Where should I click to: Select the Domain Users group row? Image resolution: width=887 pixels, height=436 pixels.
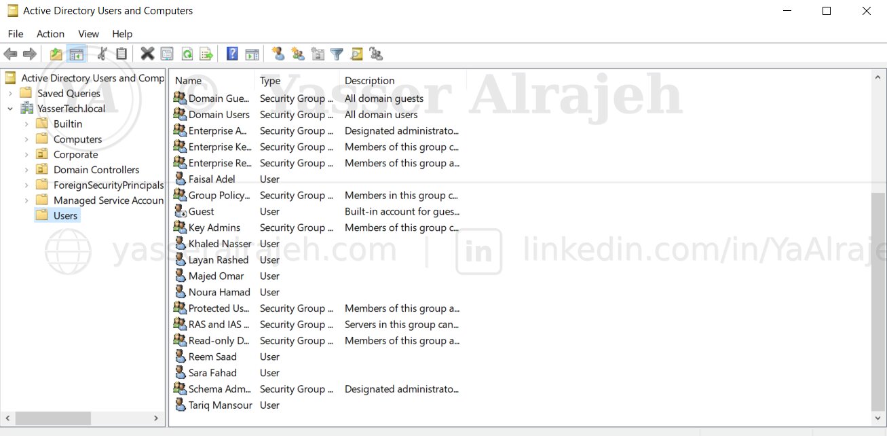tap(317, 115)
